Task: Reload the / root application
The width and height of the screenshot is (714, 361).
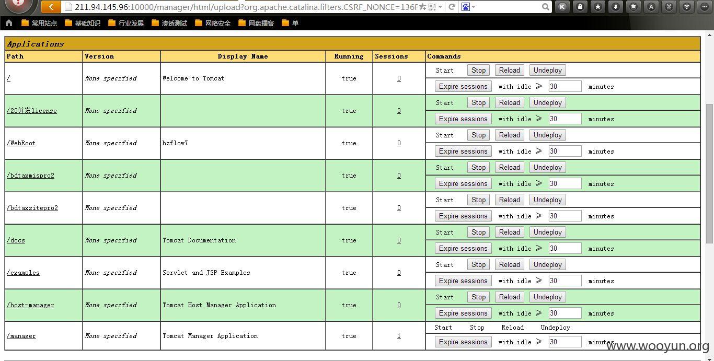Action: point(510,71)
